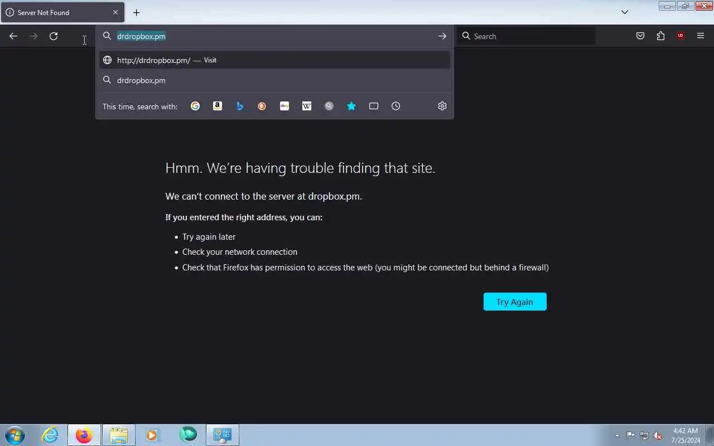
Task: Click the search magnifier in address bar
Action: (107, 36)
